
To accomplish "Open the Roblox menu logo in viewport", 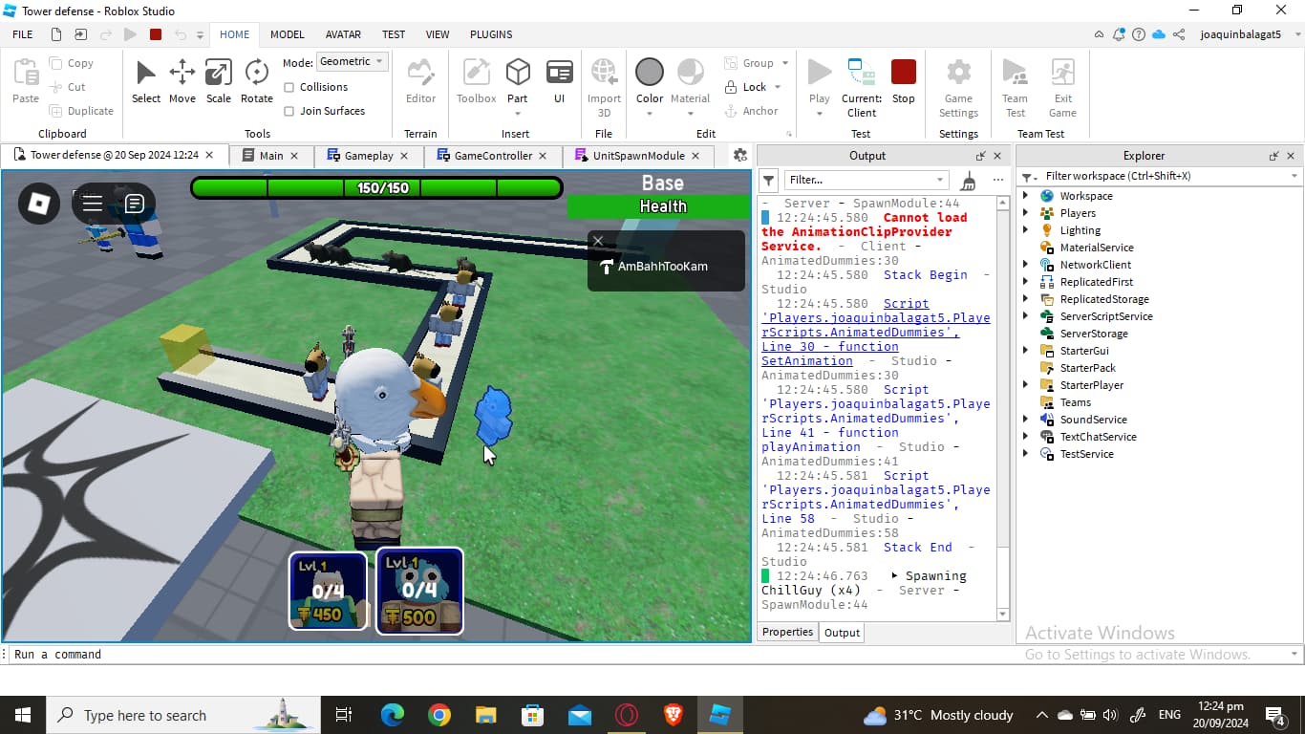I will coord(39,203).
